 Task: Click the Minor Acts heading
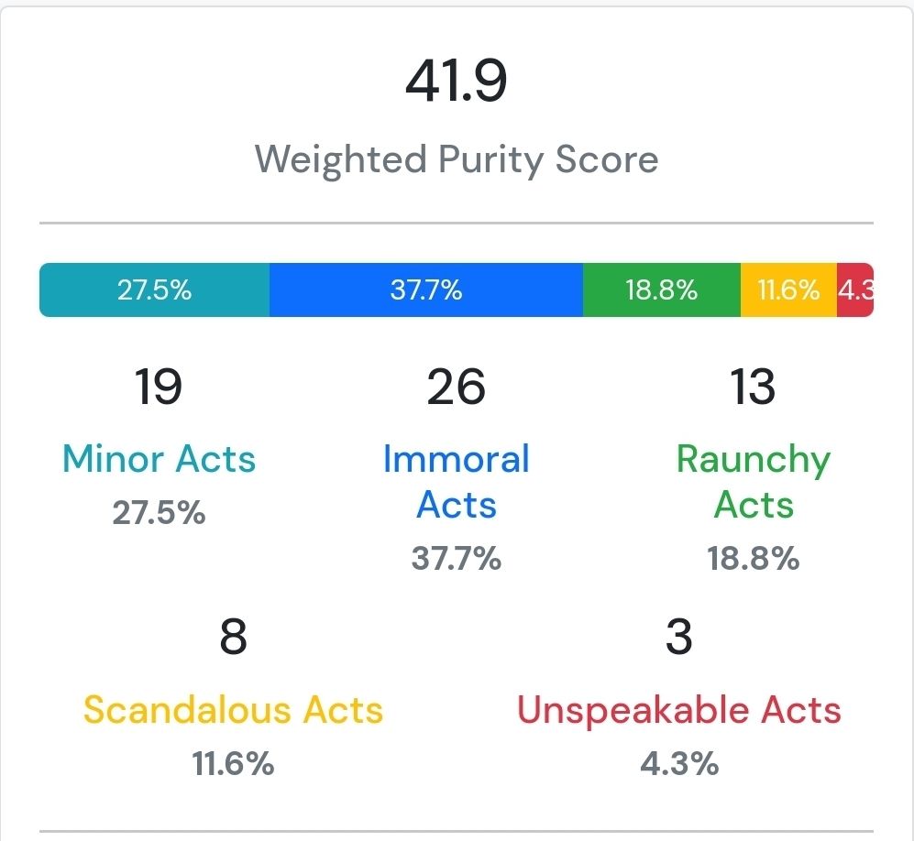(160, 459)
